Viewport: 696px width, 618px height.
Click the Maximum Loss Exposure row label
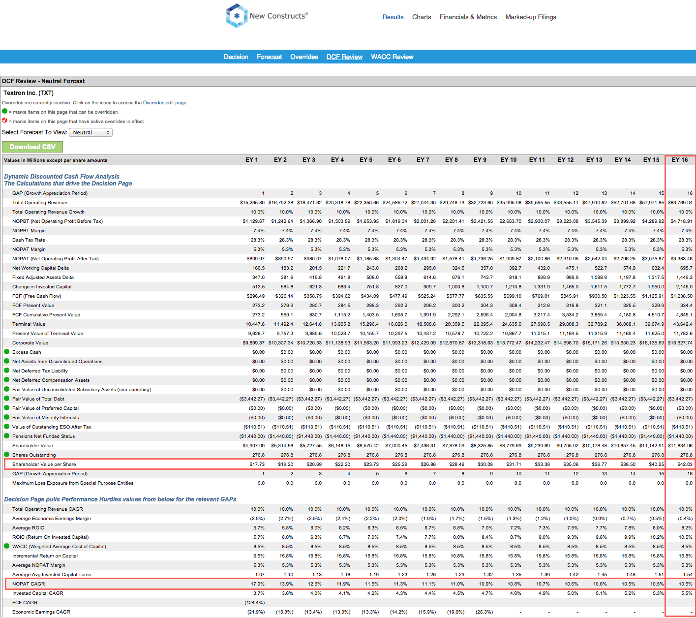(x=73, y=483)
